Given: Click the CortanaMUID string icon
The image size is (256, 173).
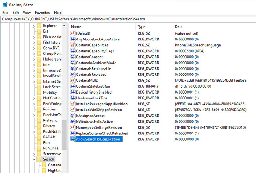Looking at the screenshot, I should [73, 80].
